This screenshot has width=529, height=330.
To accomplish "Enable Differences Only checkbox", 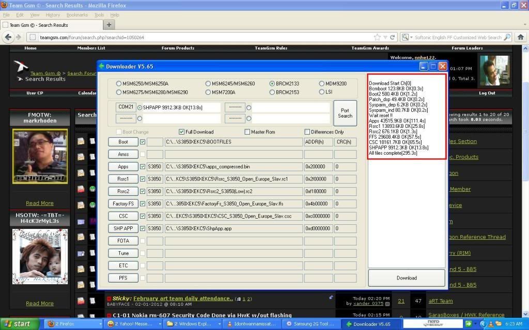I will click(307, 131).
